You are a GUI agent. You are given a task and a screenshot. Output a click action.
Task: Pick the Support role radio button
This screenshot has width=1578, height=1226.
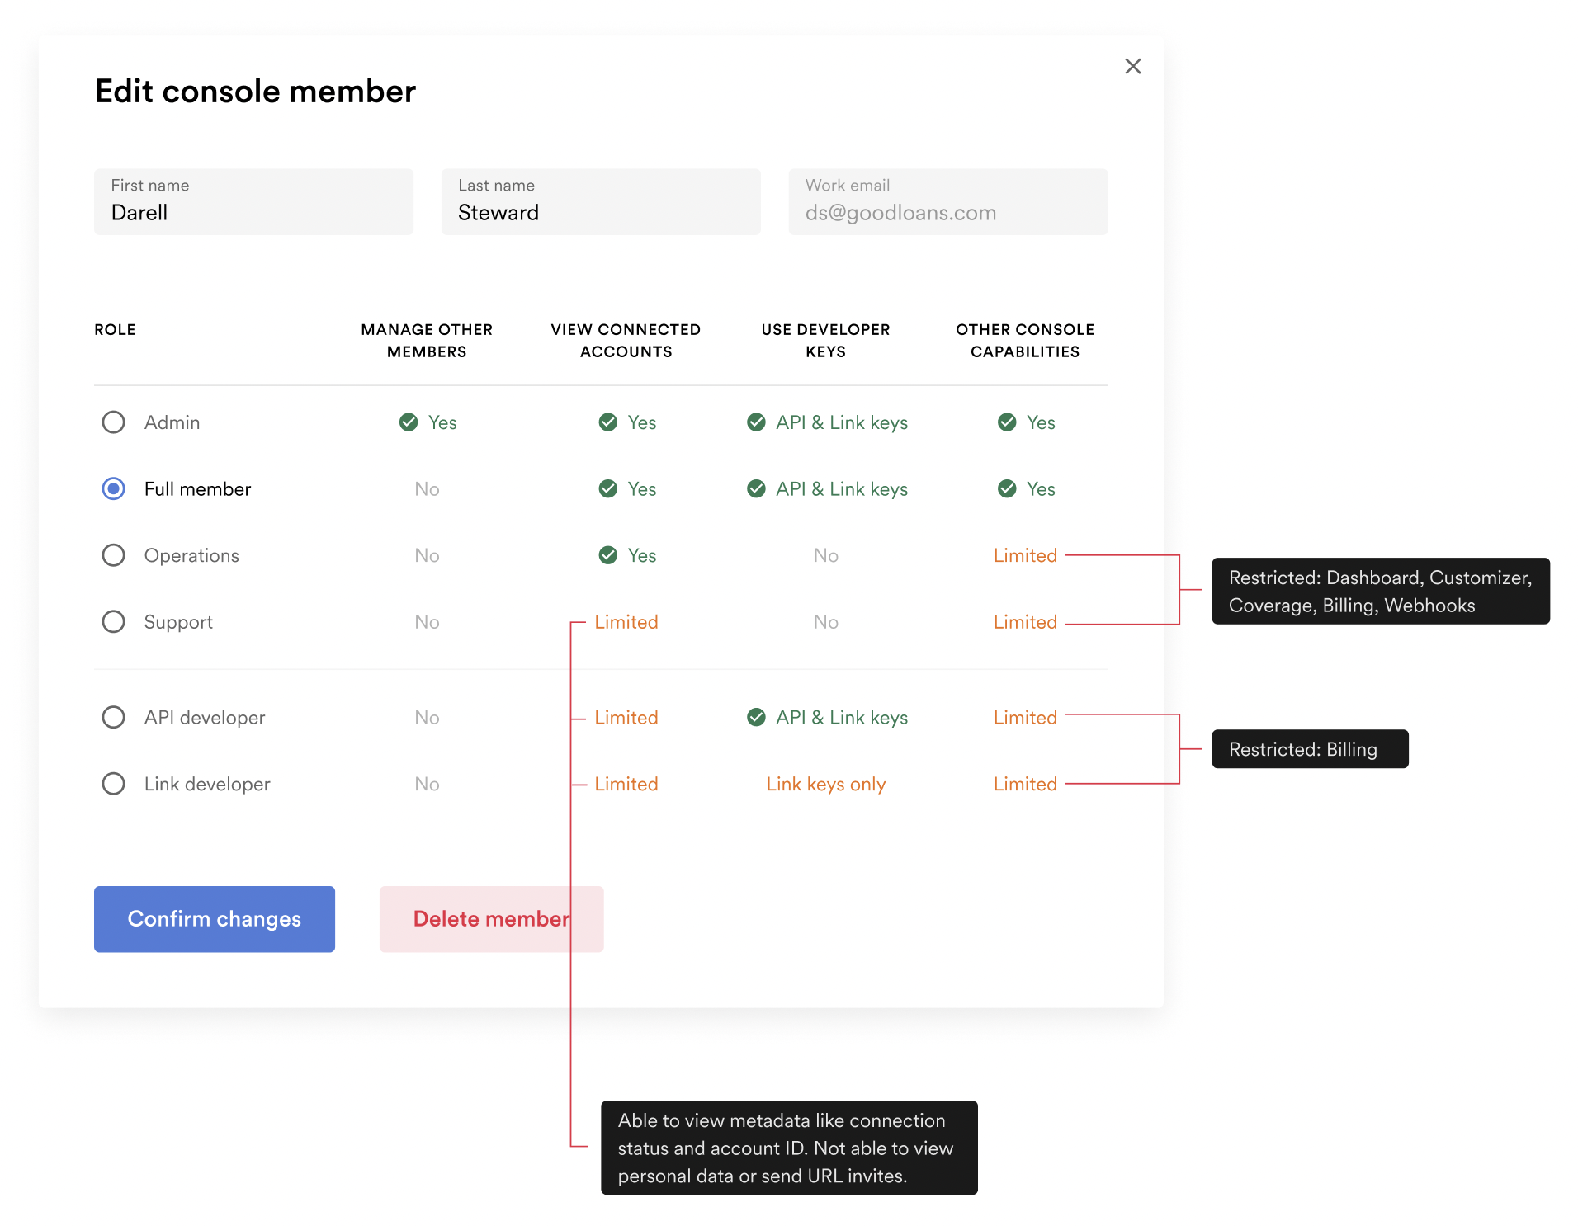pyautogui.click(x=113, y=622)
